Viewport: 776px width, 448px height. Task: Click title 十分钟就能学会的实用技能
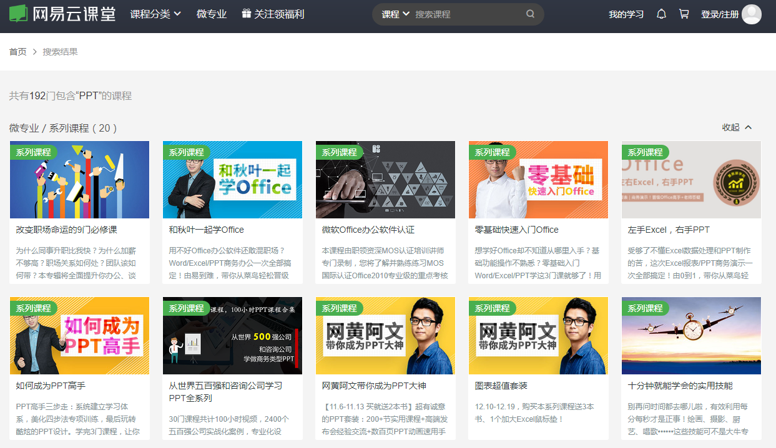tap(680, 386)
